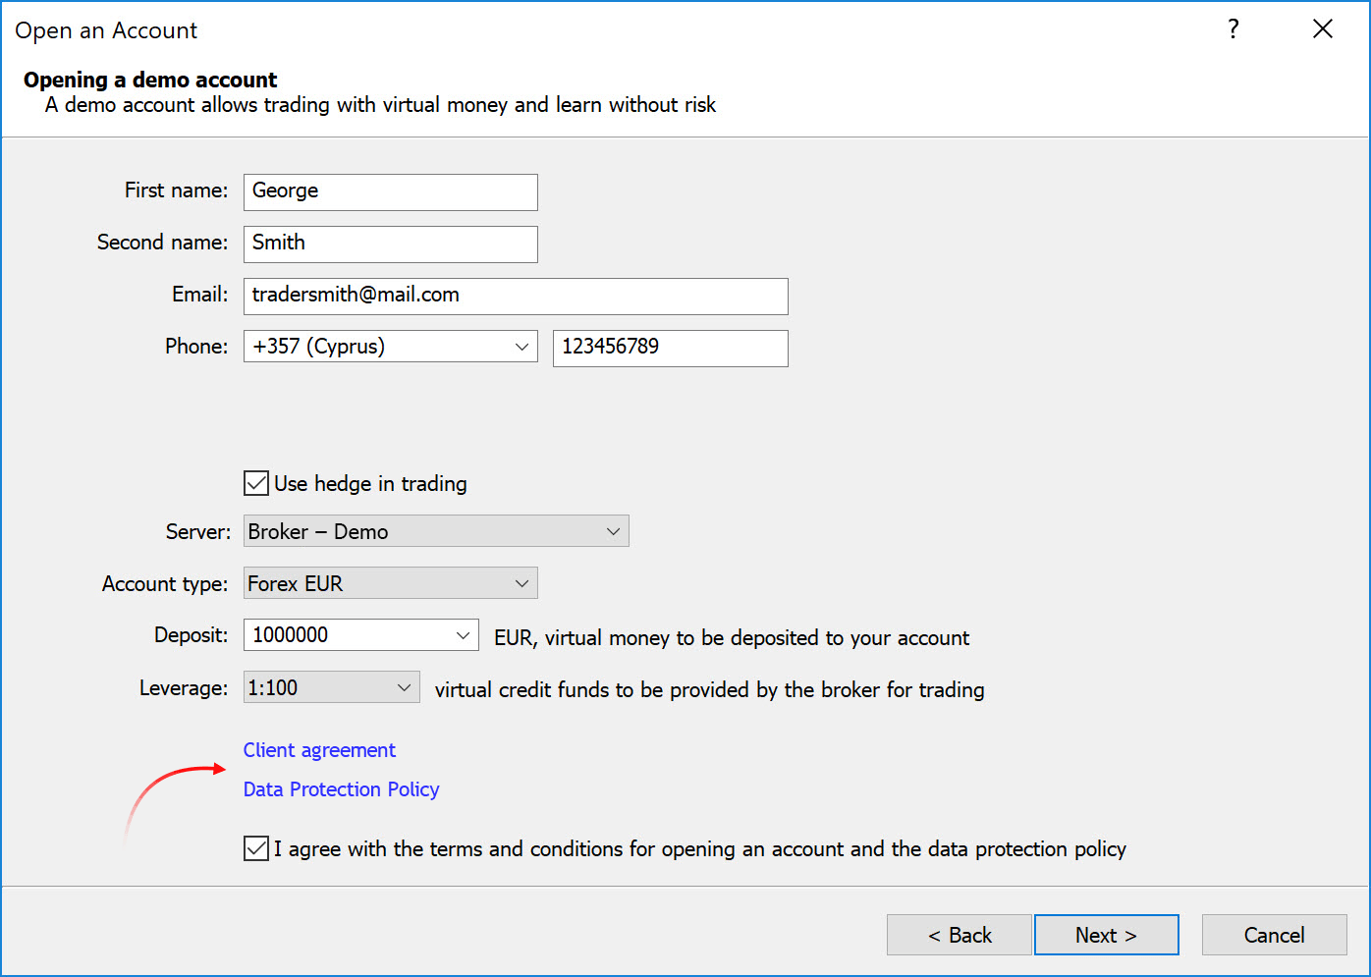The image size is (1371, 977).
Task: Go back to the previous step
Action: click(959, 934)
